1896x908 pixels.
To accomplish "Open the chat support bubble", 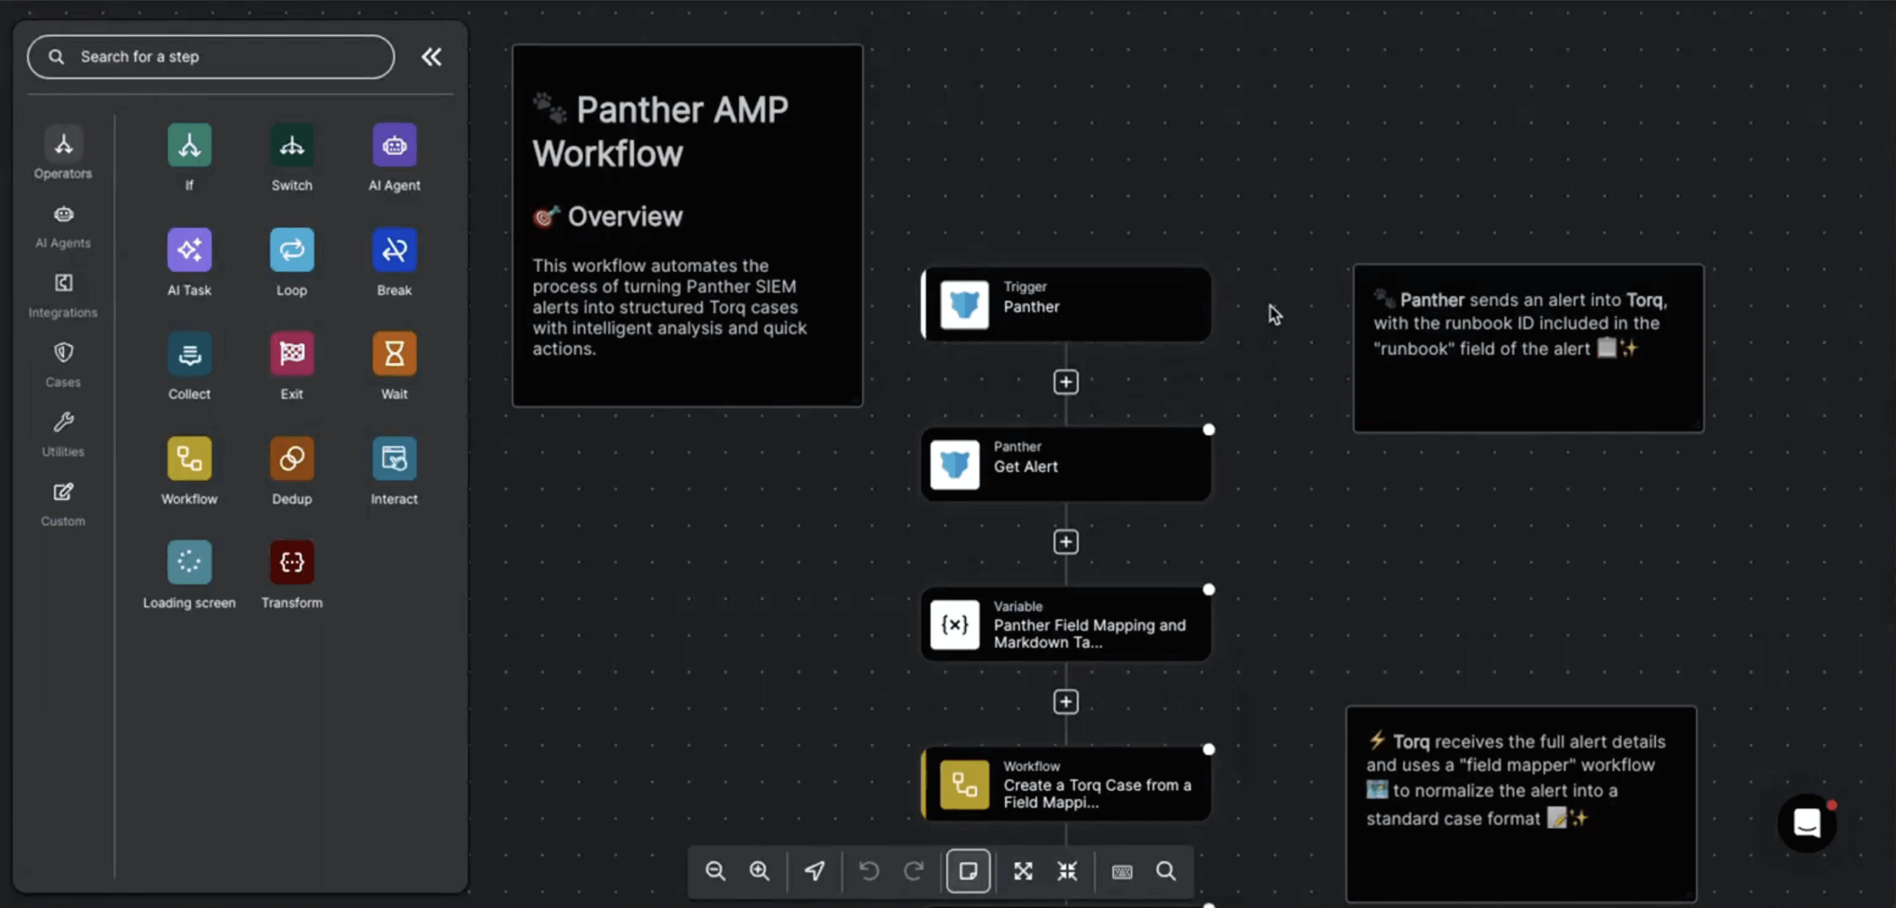I will coord(1806,823).
